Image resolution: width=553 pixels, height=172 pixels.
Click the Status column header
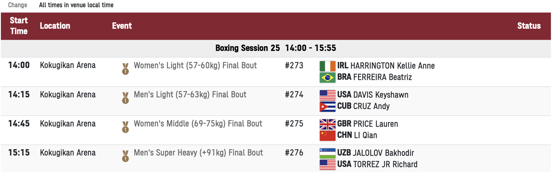[529, 26]
